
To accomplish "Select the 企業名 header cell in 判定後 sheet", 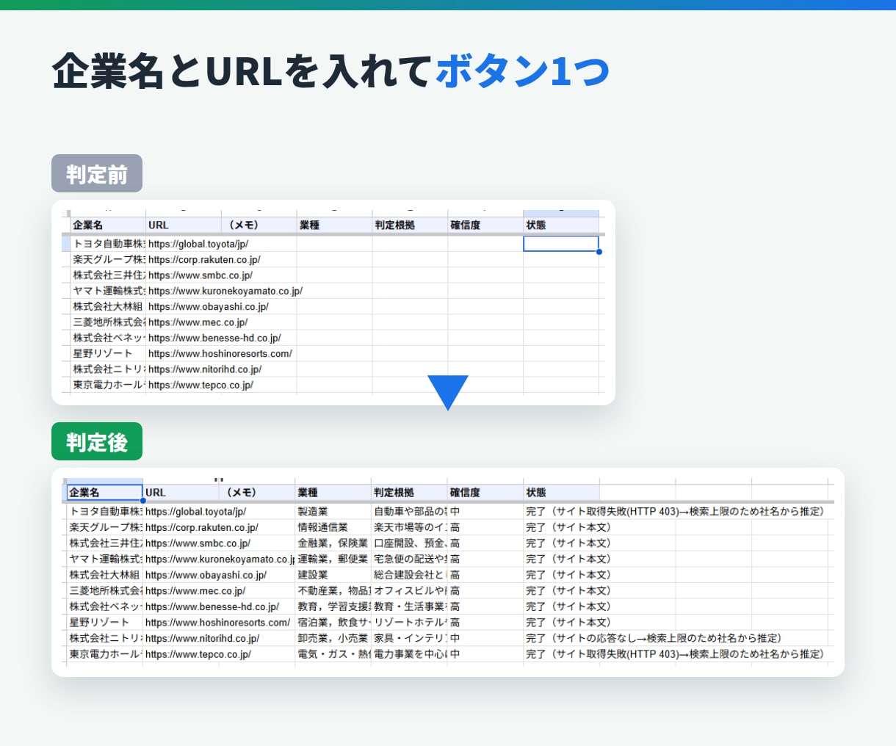I will point(105,493).
